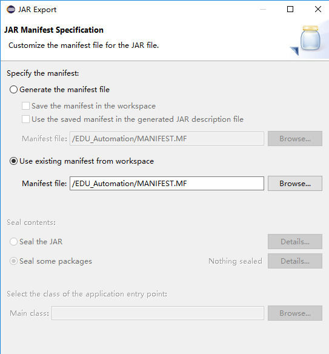Viewport: 329px width, 354px height.
Task: Check Use the saved manifest in JAR description
Action: 25,119
